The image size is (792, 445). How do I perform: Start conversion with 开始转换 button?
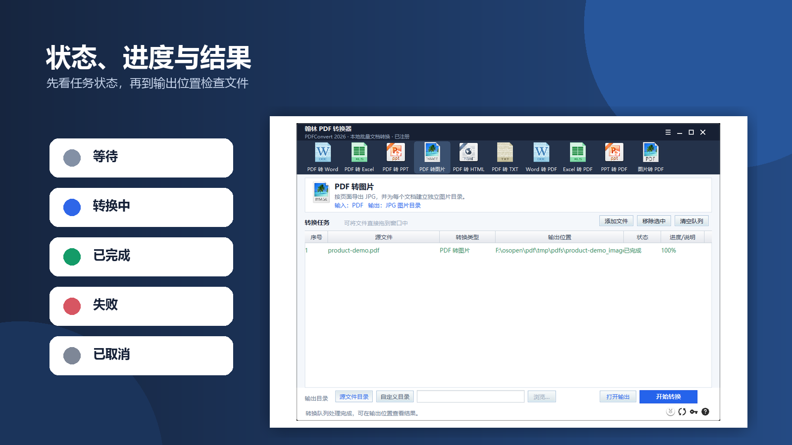668,397
